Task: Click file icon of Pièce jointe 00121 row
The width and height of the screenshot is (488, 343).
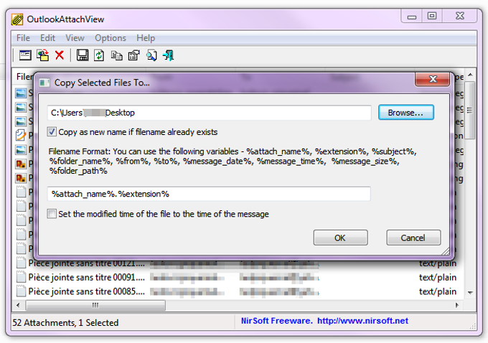Action: 21,263
